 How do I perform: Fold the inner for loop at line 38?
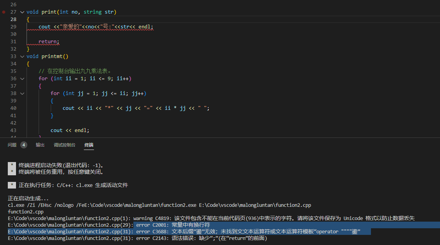click(x=22, y=93)
